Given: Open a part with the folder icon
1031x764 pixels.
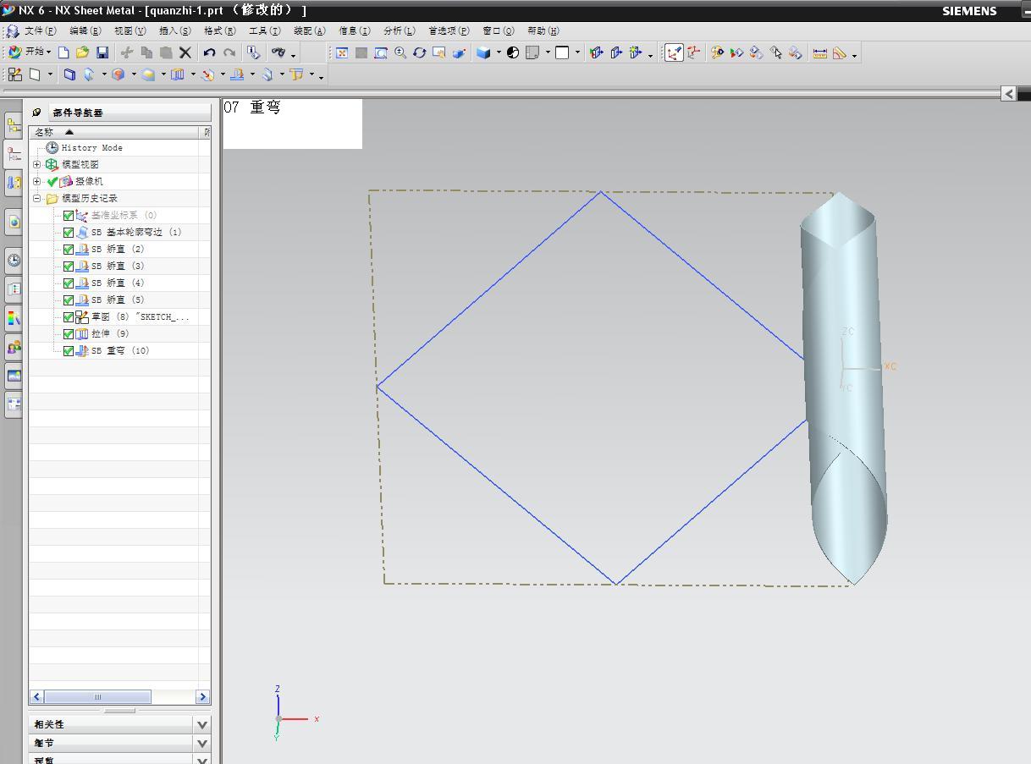Looking at the screenshot, I should pyautogui.click(x=82, y=52).
